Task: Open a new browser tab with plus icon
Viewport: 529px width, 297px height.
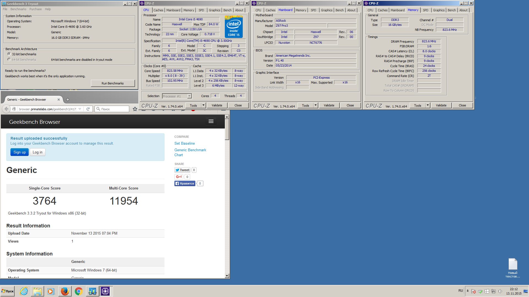Action: [68, 100]
